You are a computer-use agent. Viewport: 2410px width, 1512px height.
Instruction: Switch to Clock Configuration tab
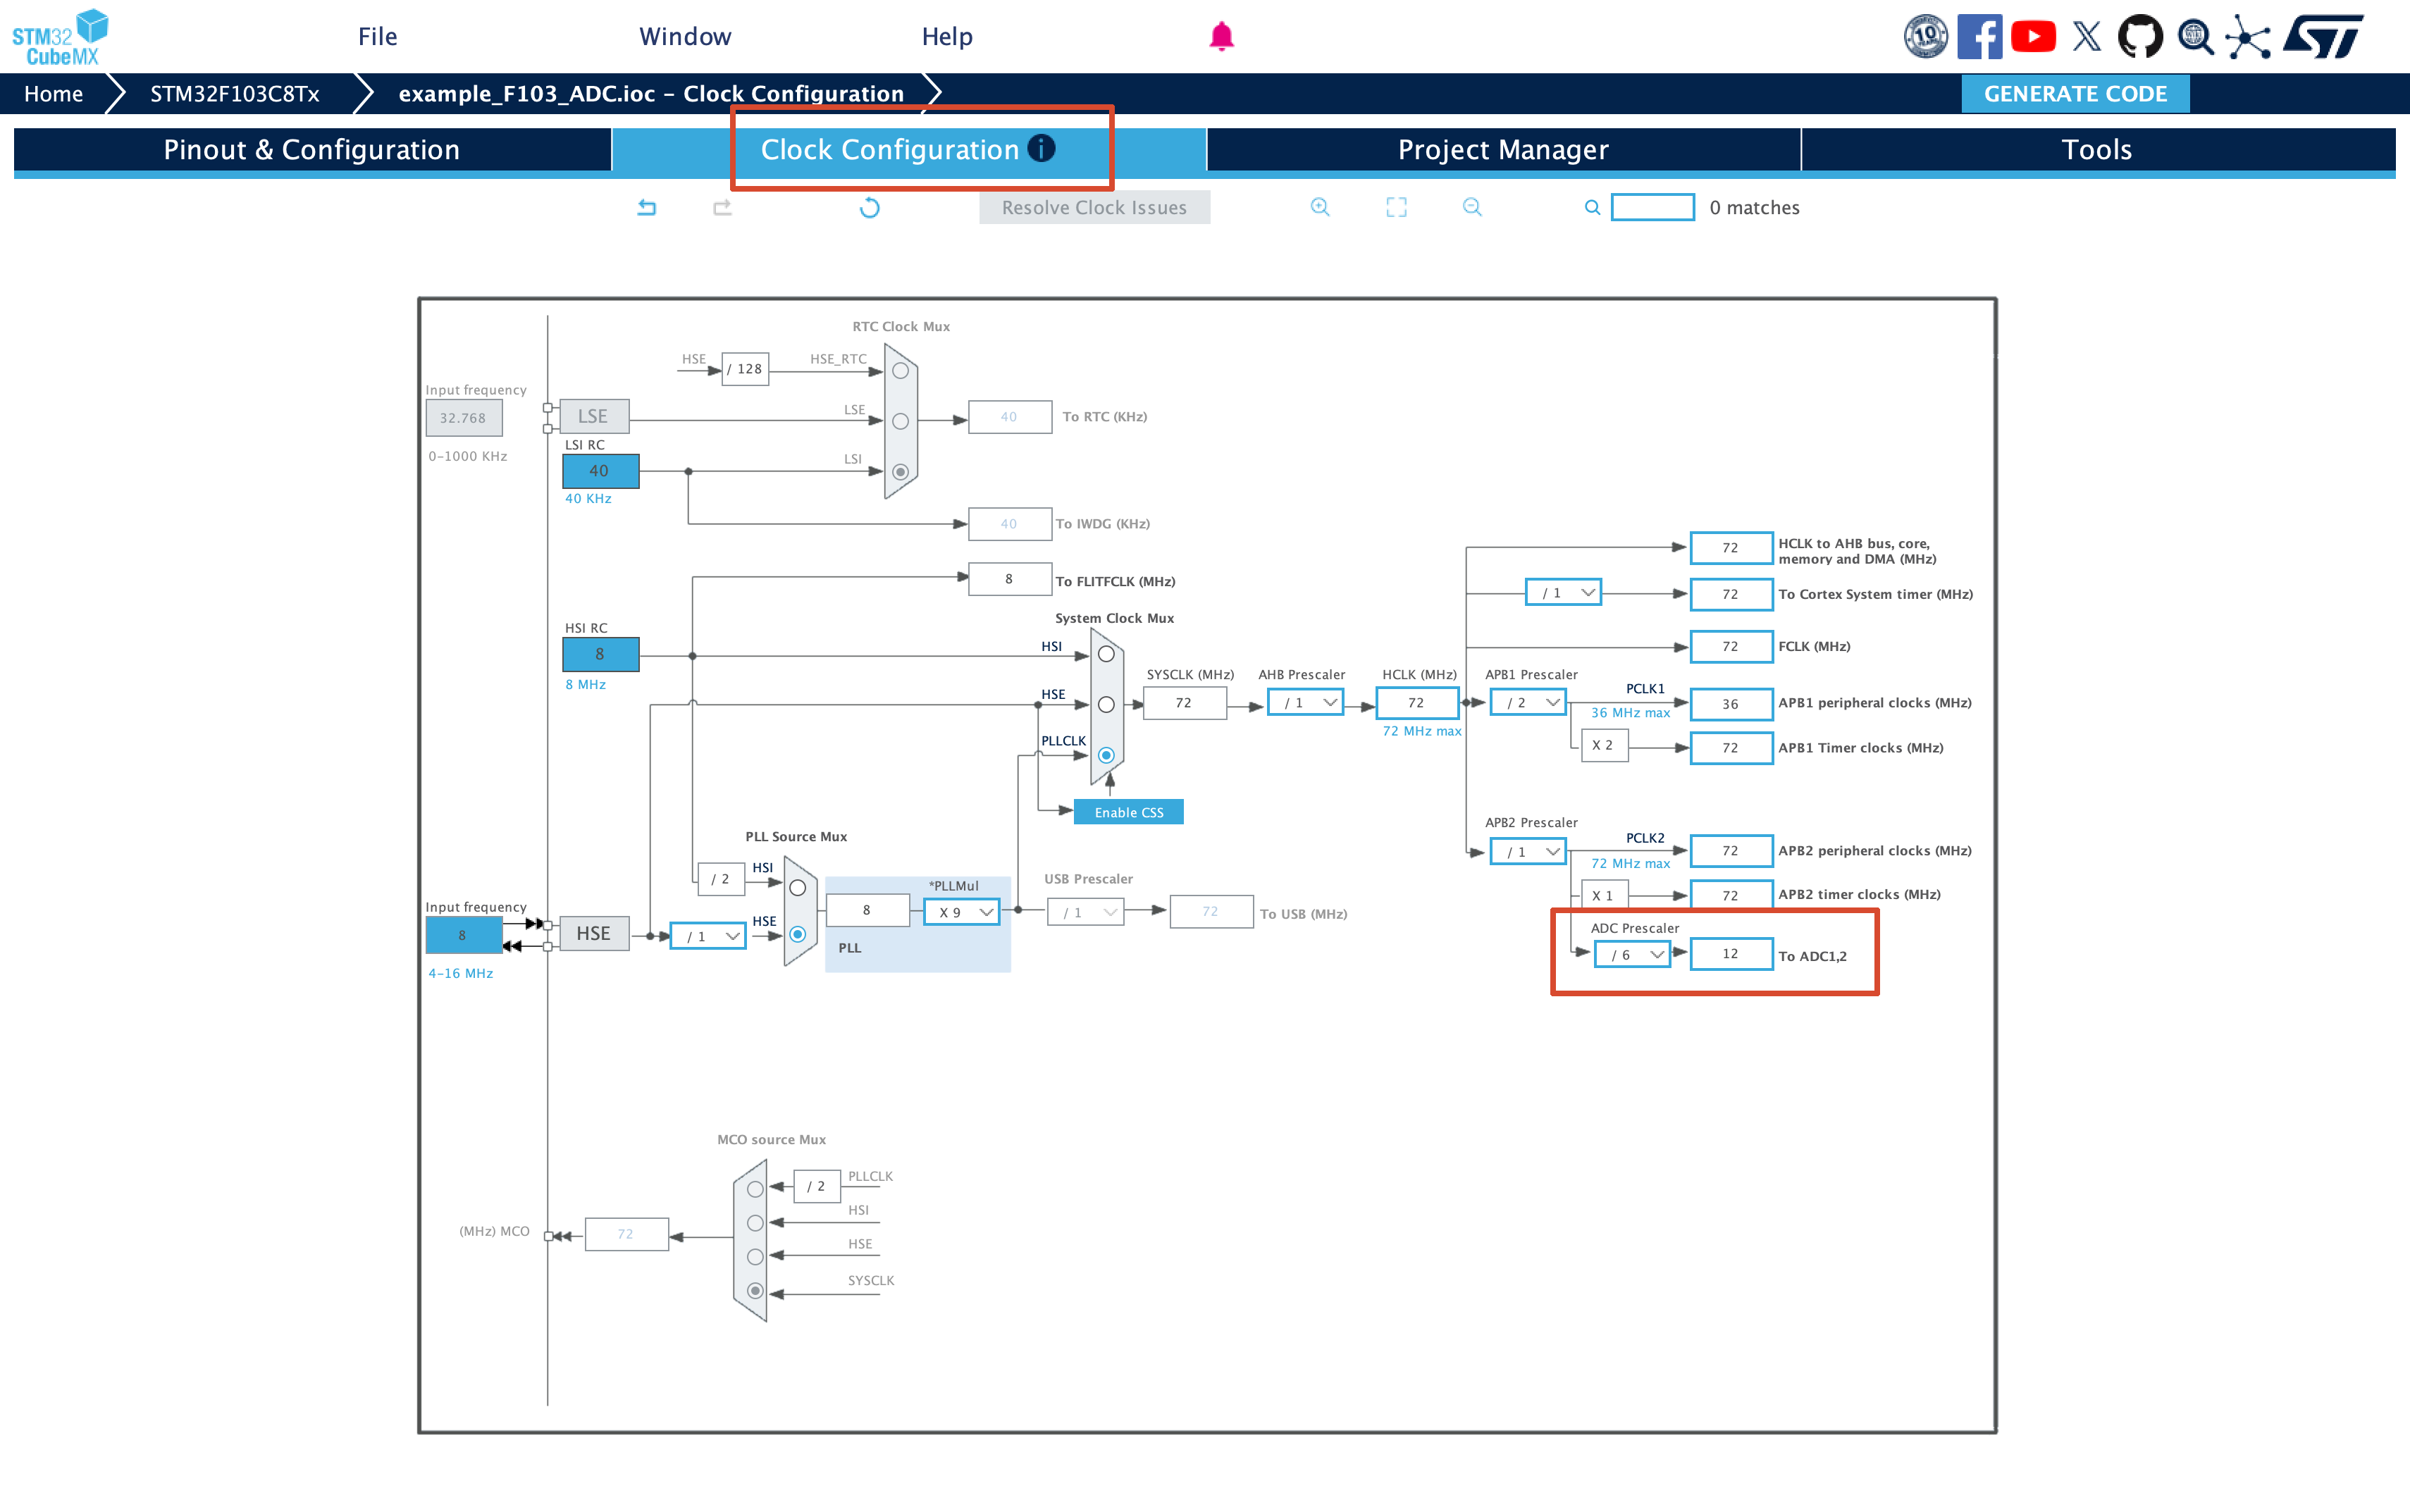tap(909, 150)
